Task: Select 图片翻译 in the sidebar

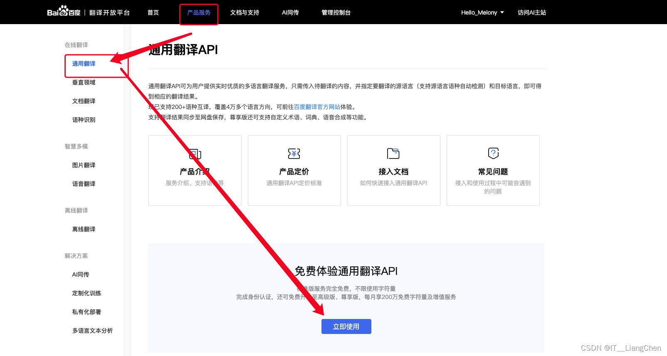Action: (84, 165)
